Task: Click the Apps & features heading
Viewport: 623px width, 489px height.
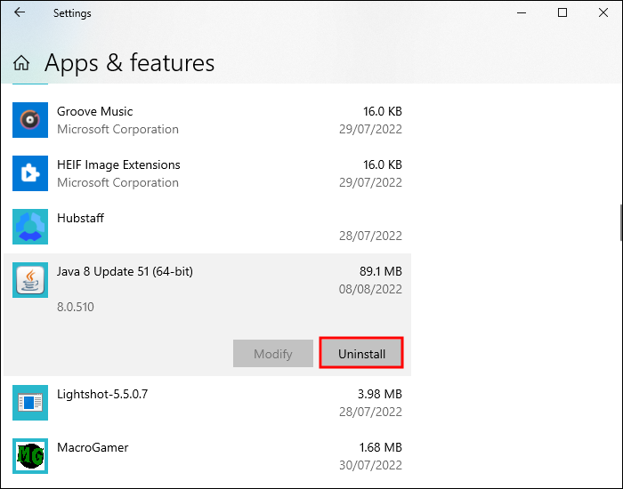Action: 129,63
